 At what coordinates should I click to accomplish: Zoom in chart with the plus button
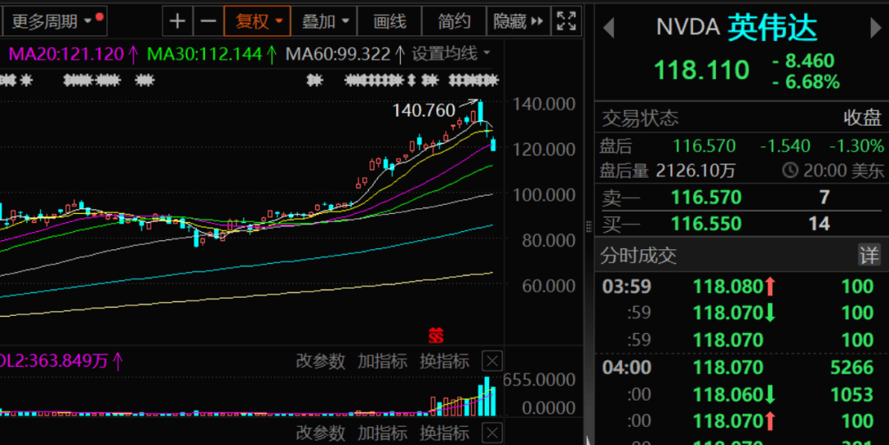177,21
